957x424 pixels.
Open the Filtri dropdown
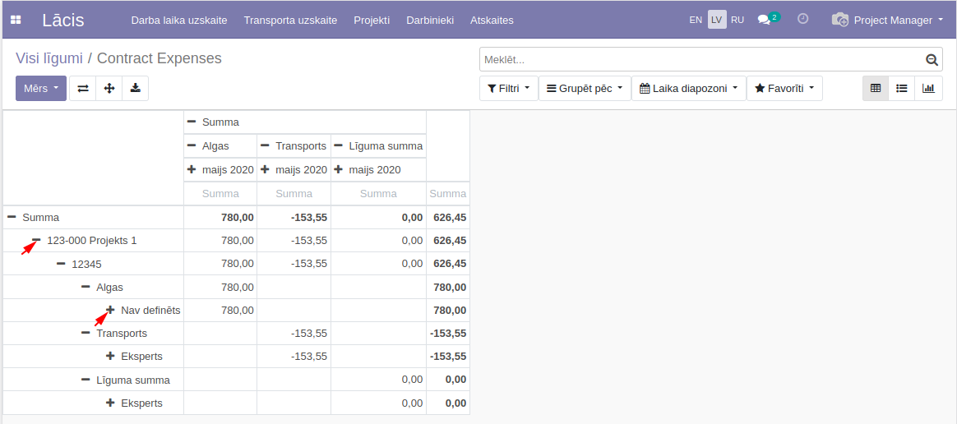[x=508, y=88]
